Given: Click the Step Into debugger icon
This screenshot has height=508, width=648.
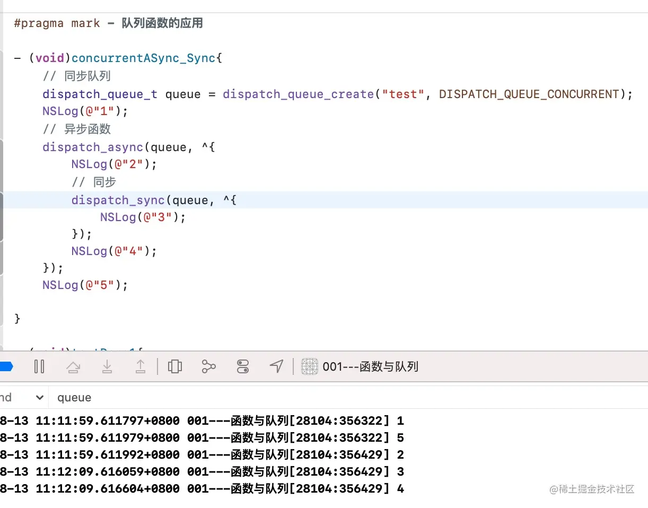Looking at the screenshot, I should (108, 366).
